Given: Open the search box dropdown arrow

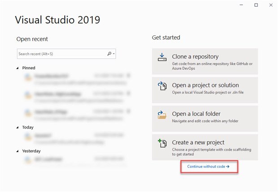Looking at the screenshot, I should (x=114, y=54).
